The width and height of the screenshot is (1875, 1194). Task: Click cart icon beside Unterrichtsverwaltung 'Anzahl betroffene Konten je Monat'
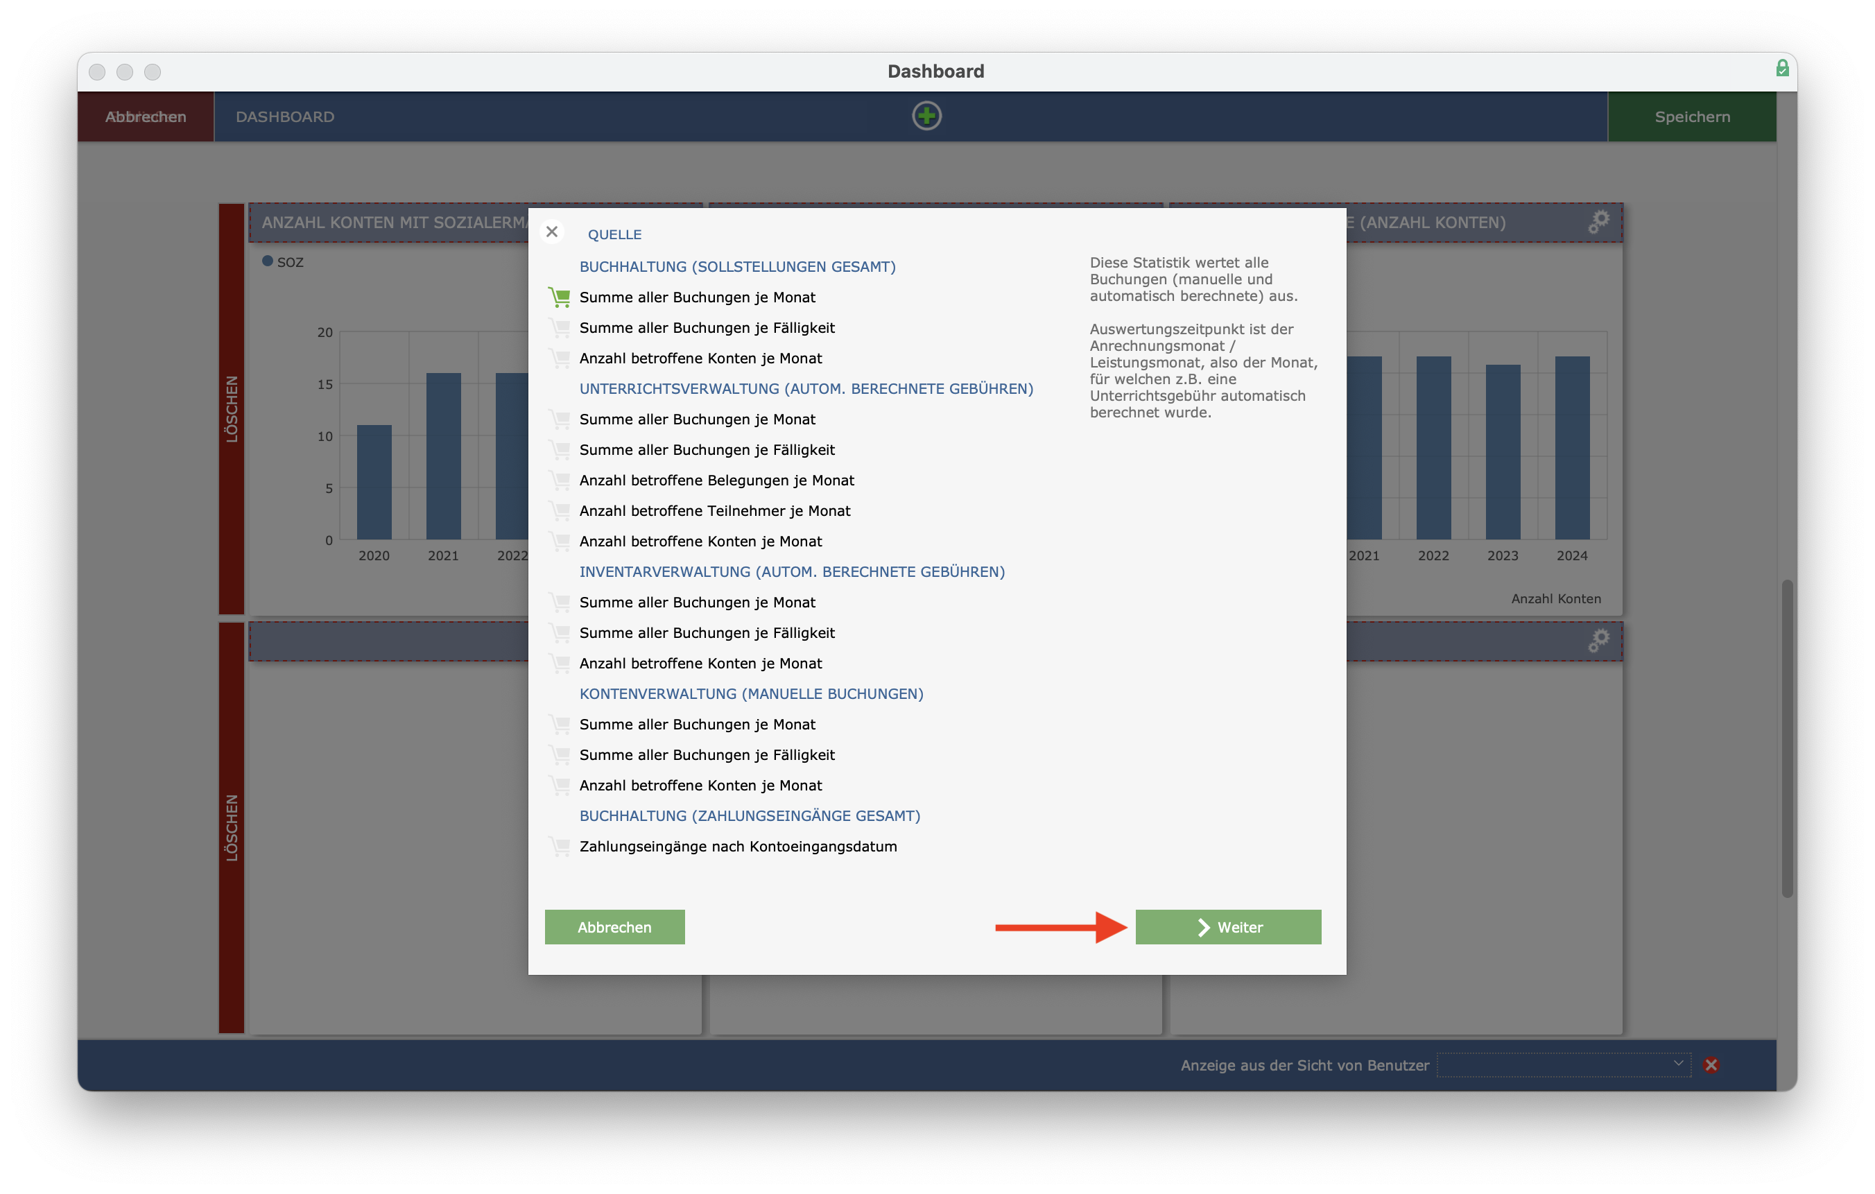(559, 542)
